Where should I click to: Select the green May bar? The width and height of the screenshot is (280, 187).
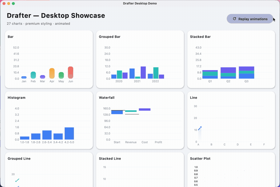[x=61, y=75]
